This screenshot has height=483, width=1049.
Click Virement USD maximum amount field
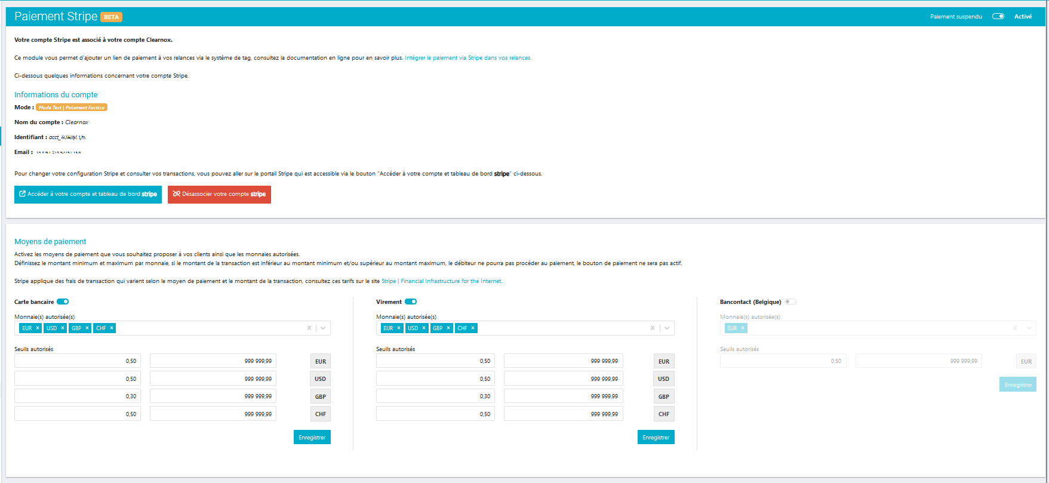click(564, 379)
